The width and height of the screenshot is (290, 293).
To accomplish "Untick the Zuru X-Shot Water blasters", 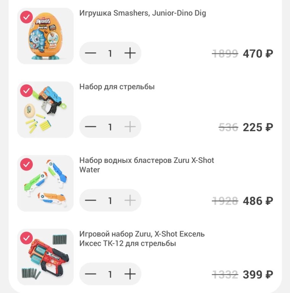I will point(26,164).
